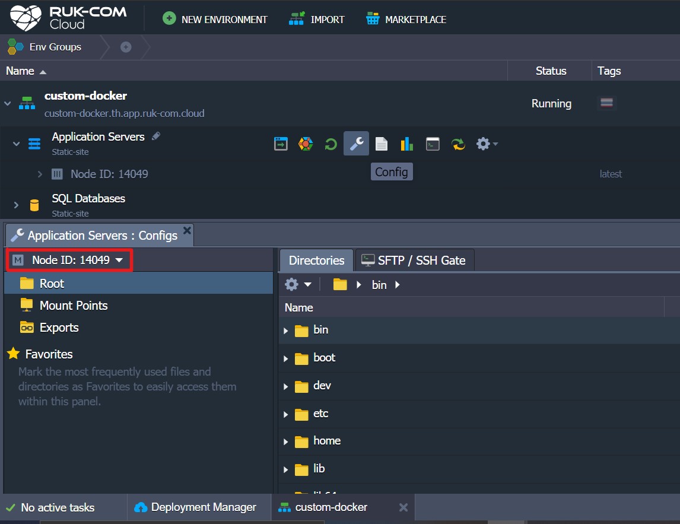This screenshot has width=680, height=524.
Task: Open the MARKETPLACE
Action: tap(406, 18)
